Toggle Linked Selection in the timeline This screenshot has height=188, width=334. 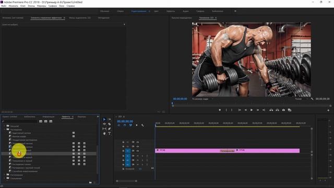[x=130, y=125]
